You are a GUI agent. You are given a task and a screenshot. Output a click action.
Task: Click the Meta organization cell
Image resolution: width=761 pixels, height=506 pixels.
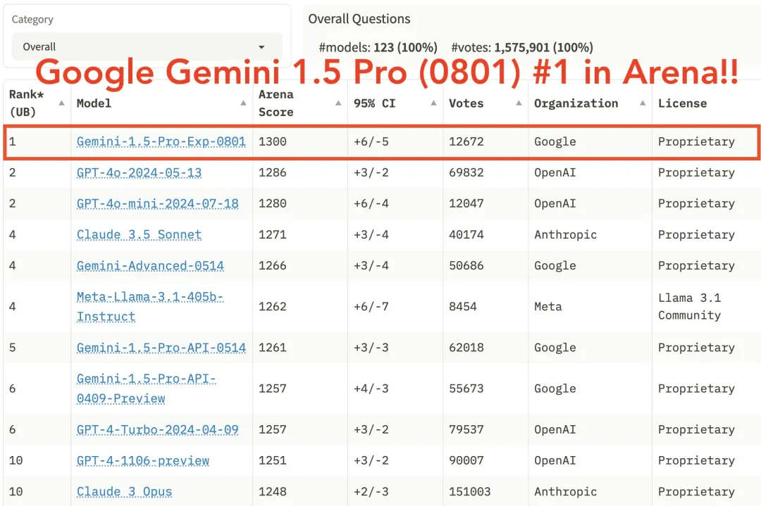[548, 306]
